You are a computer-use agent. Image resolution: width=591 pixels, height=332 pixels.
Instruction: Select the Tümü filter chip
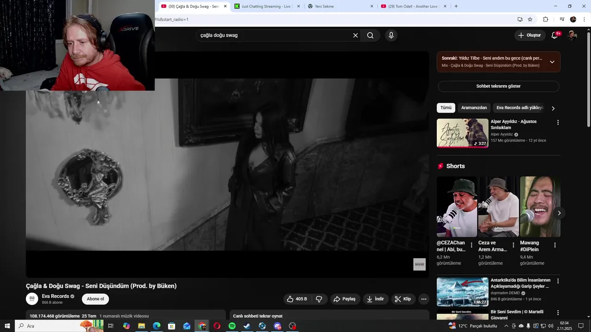tap(446, 108)
